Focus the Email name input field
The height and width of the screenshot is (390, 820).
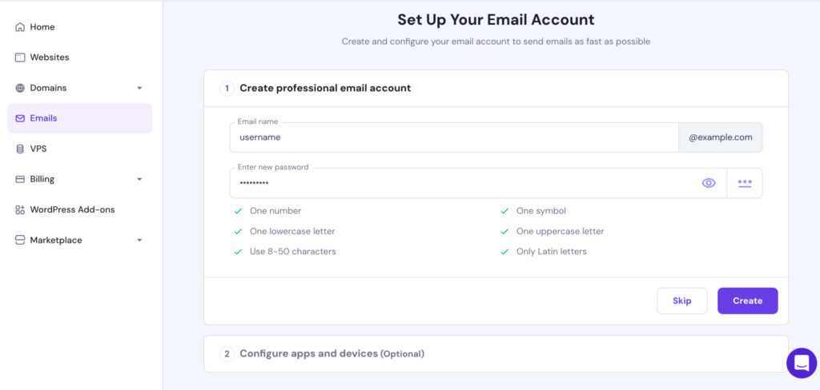(454, 137)
